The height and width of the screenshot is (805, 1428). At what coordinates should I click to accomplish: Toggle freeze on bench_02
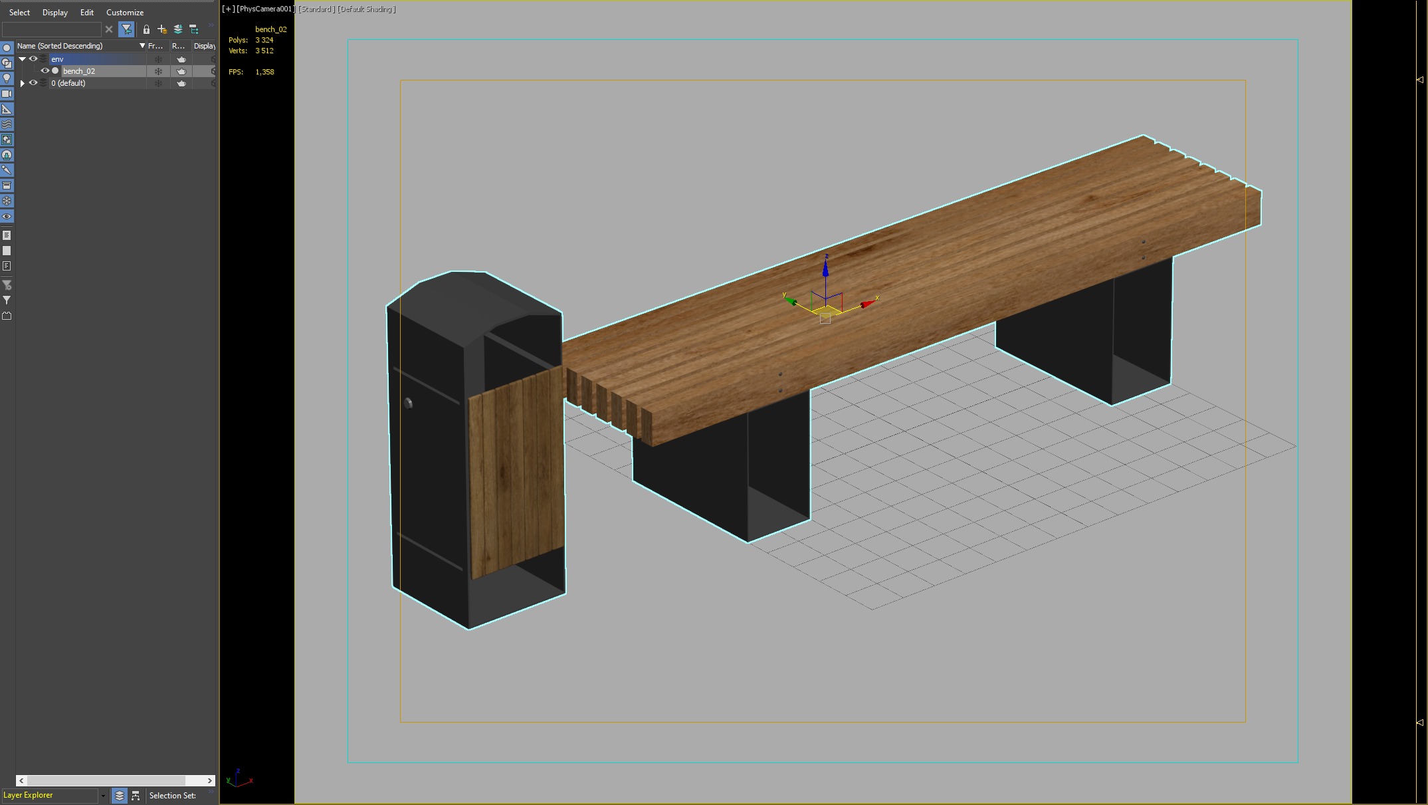[x=158, y=71]
